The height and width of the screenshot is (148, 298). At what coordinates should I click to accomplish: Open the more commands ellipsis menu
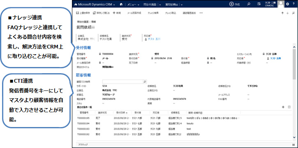pos(201,13)
